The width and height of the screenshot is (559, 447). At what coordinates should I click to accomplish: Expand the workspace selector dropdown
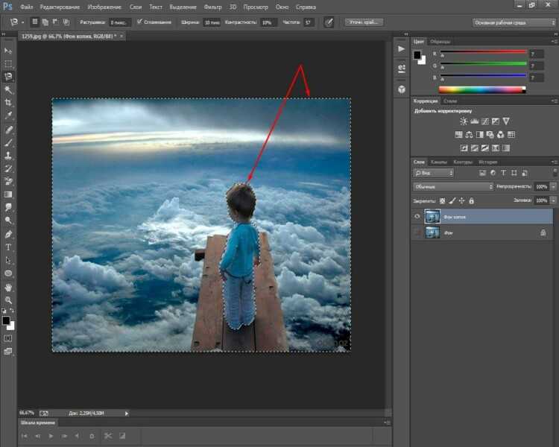click(514, 22)
